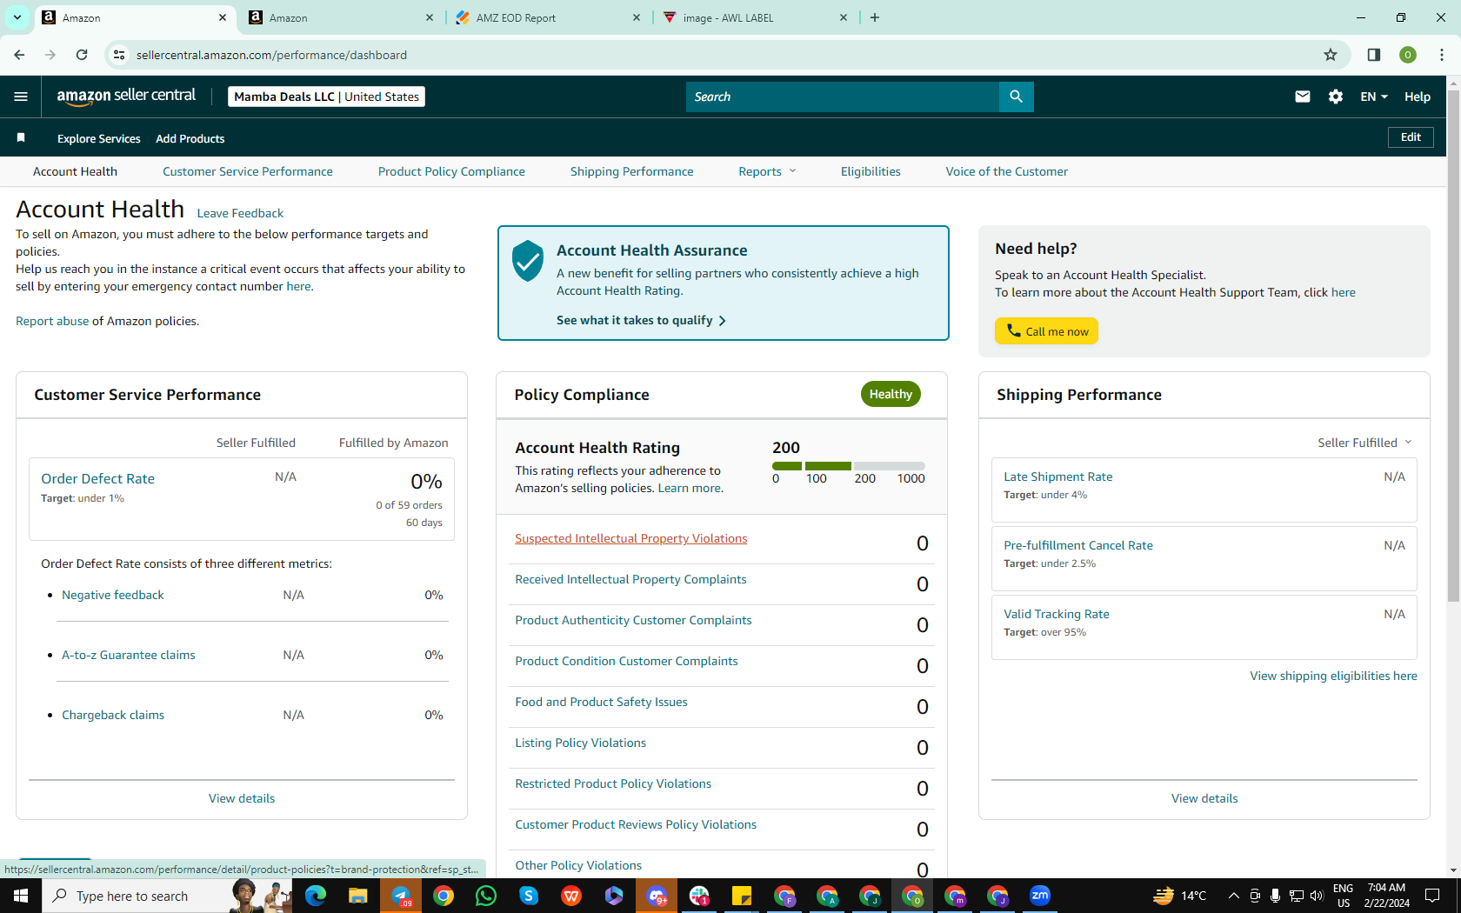Open the Customer Service Performance tab
This screenshot has height=913, width=1461.
248,171
